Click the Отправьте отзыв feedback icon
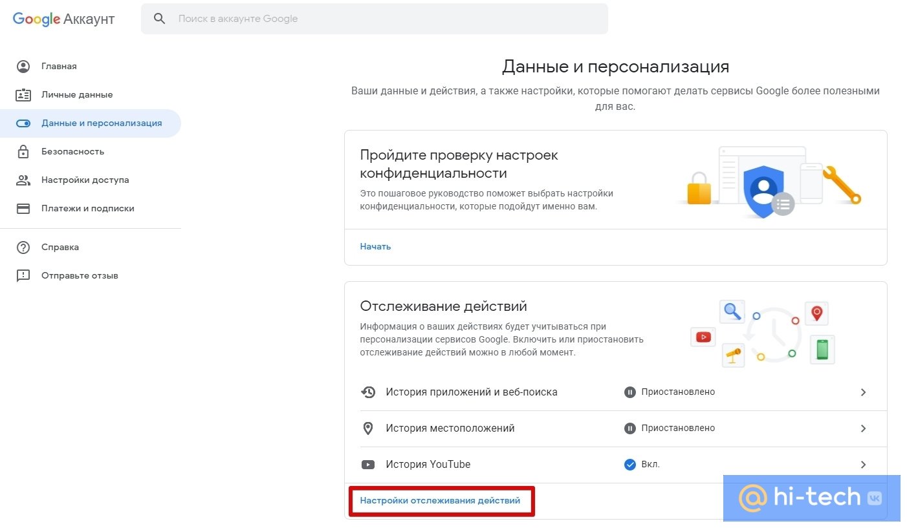 pyautogui.click(x=23, y=276)
